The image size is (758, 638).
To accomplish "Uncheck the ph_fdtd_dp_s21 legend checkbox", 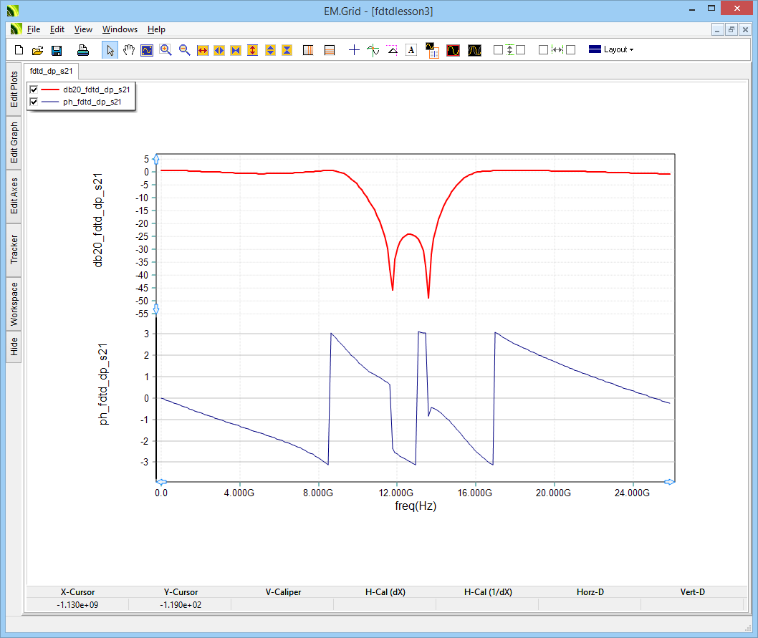I will coord(34,102).
